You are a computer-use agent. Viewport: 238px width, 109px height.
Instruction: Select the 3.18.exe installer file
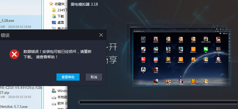tap(11, 21)
